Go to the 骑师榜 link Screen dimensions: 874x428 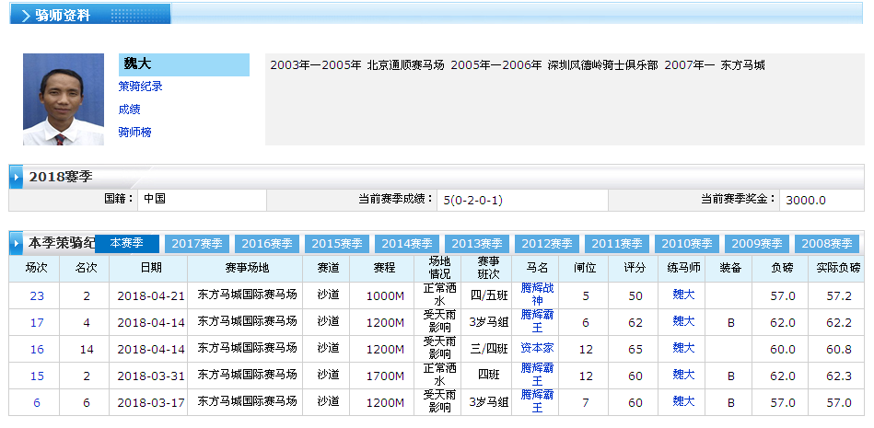point(134,133)
